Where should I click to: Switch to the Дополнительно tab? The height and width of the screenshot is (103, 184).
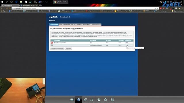point(96,25)
